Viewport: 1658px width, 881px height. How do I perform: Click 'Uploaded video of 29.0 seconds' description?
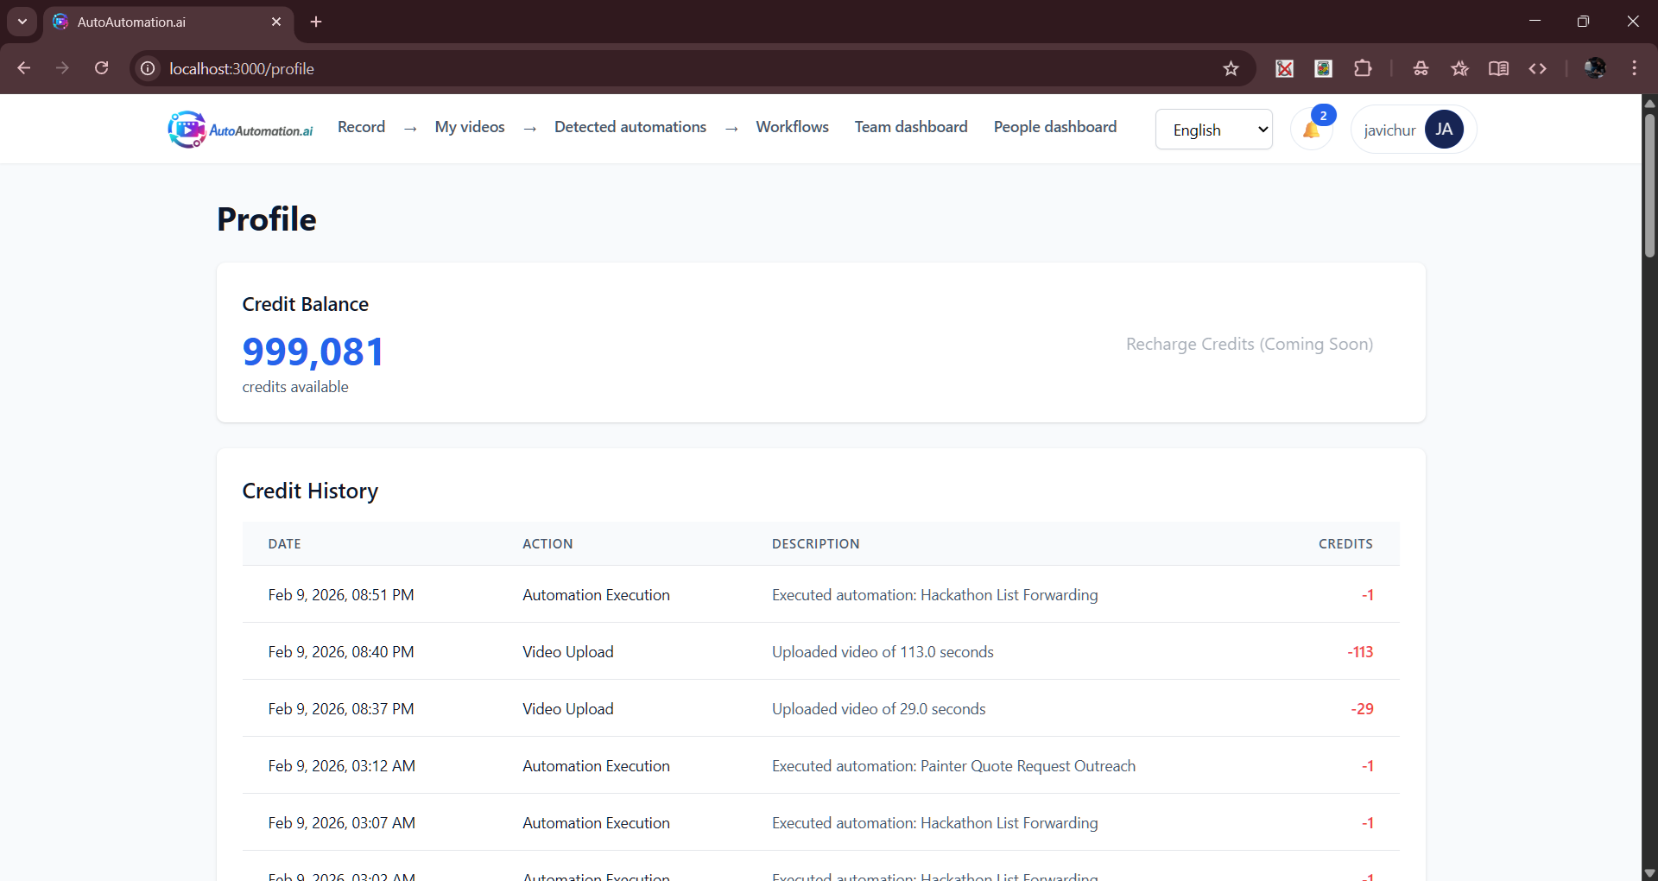click(x=879, y=709)
